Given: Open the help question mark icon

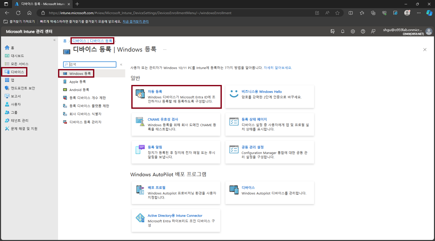Looking at the screenshot, I should 363,31.
